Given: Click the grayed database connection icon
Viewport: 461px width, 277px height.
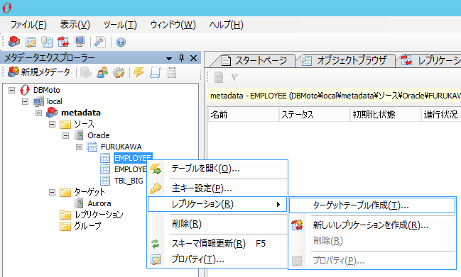Looking at the screenshot, I should point(85,72).
